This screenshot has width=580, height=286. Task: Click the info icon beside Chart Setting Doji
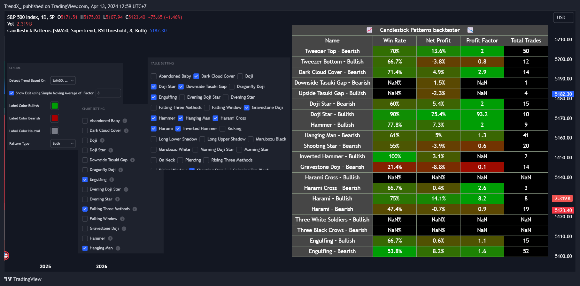102,140
